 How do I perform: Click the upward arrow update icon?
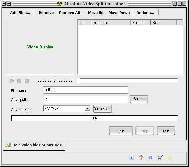141,158
